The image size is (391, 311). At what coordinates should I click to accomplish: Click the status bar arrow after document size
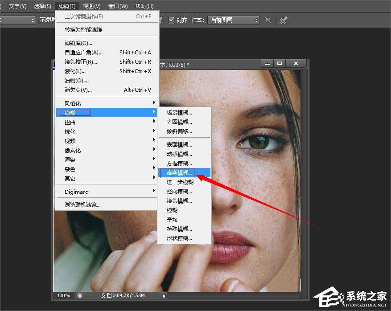pyautogui.click(x=164, y=295)
